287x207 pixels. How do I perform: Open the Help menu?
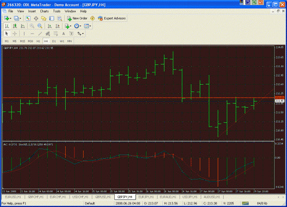(83, 11)
